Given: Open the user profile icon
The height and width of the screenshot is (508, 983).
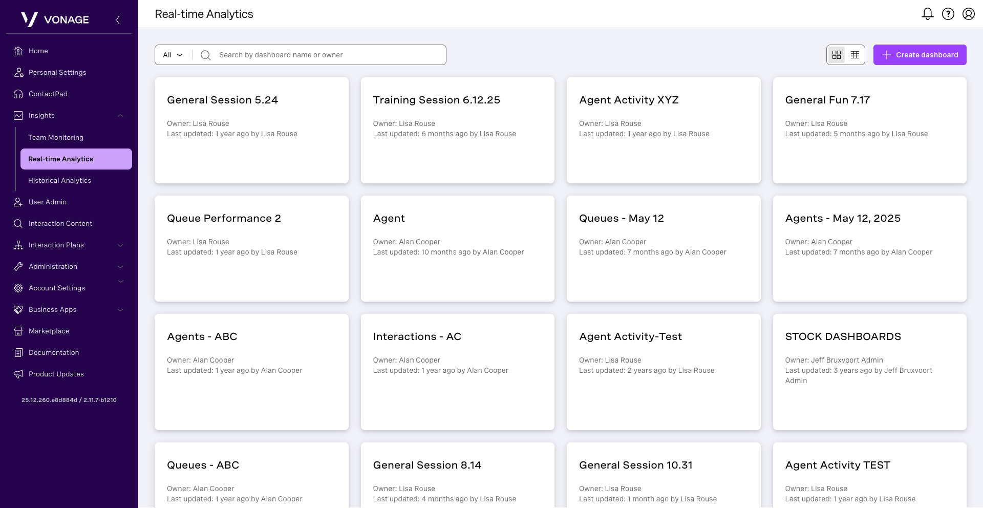Looking at the screenshot, I should [x=968, y=14].
